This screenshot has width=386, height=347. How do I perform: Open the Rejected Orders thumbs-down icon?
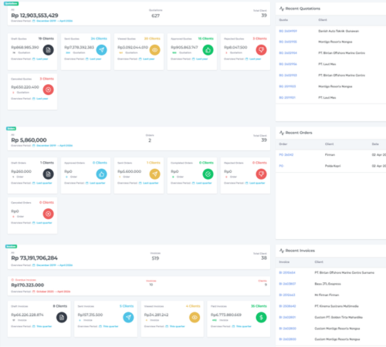pyautogui.click(x=261, y=174)
